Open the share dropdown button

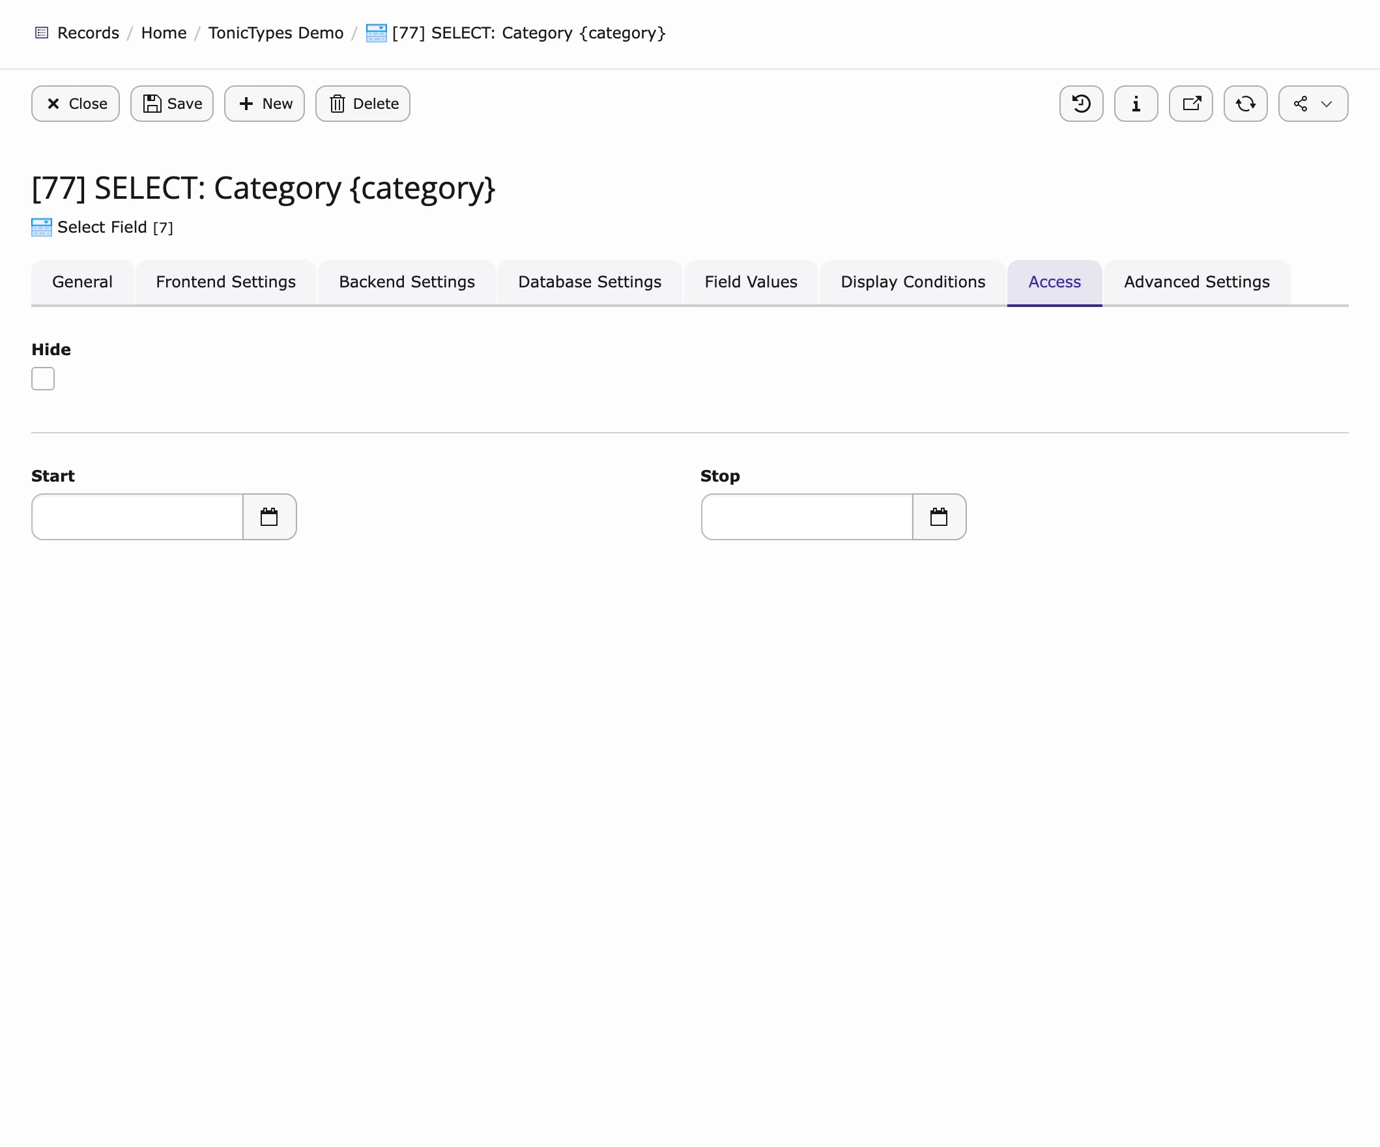tap(1313, 104)
